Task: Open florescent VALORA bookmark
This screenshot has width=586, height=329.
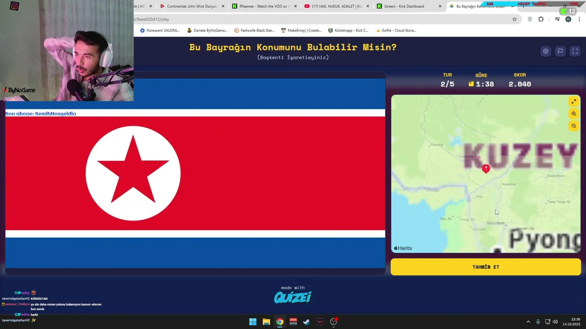Action: [160, 31]
